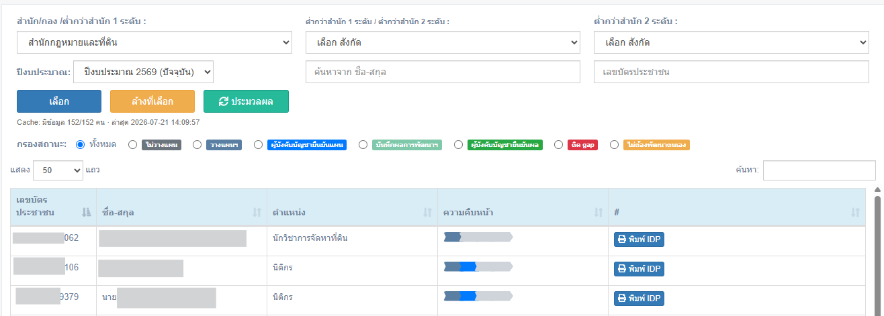
Task: Select the blue ผู้บังคับบัญชายืนยันแผน filter radio
Action: click(258, 144)
